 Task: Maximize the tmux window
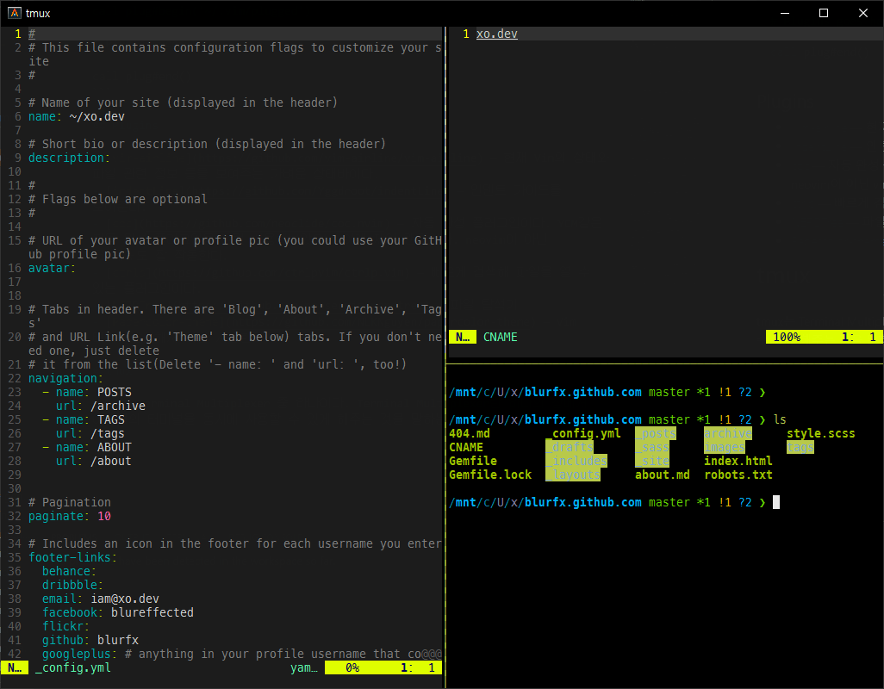click(823, 13)
